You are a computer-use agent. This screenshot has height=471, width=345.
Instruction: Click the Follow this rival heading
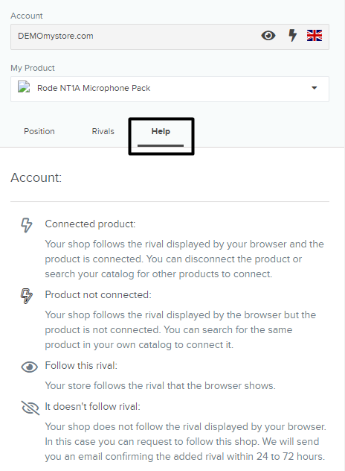click(81, 366)
